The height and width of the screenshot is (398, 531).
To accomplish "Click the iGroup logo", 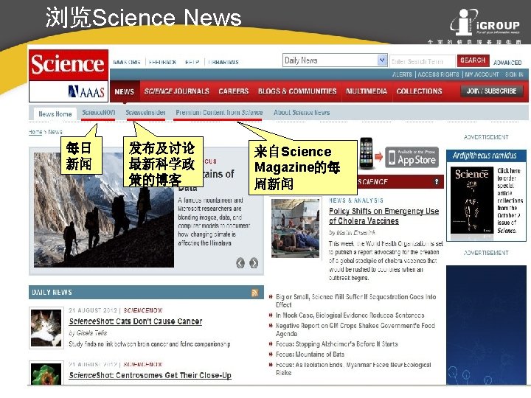I will (485, 23).
